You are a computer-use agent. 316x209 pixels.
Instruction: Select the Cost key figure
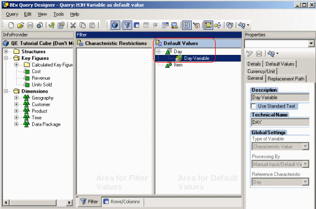click(36, 72)
